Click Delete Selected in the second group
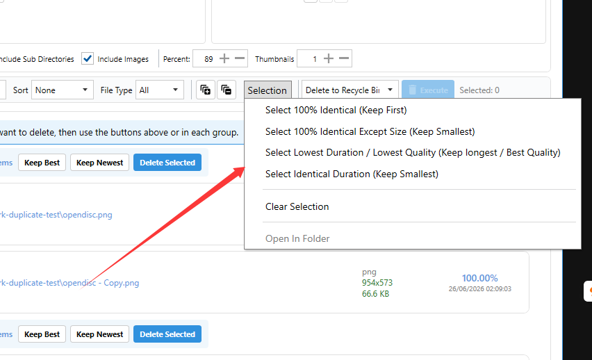592x360 pixels. (167, 334)
